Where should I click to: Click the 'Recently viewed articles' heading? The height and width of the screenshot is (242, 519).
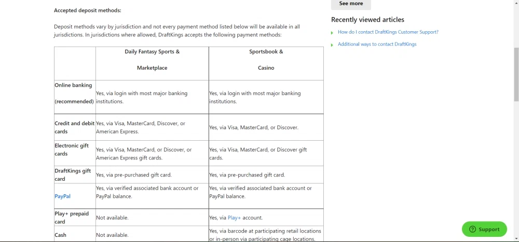point(367,20)
